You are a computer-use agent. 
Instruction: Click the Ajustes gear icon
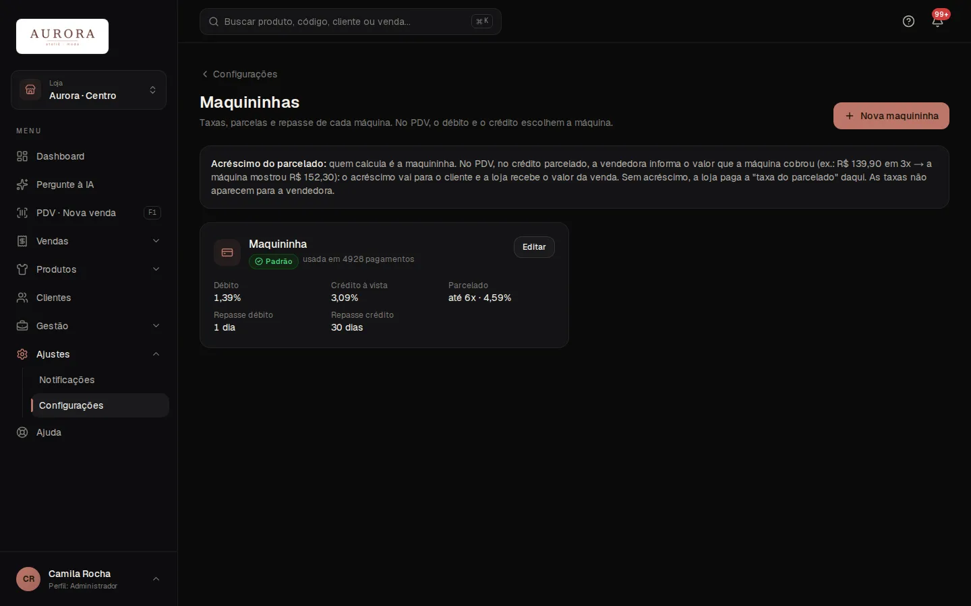tap(22, 354)
